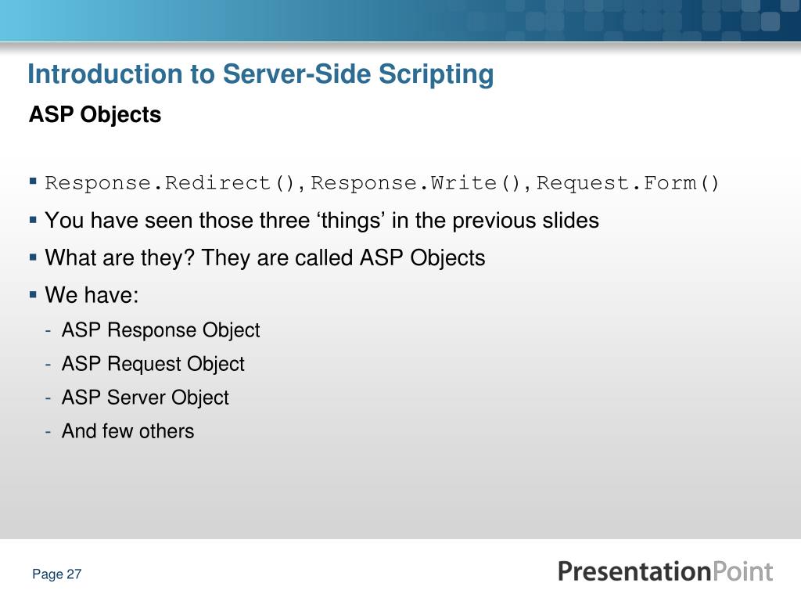Select the And few others item

pyautogui.click(x=128, y=431)
